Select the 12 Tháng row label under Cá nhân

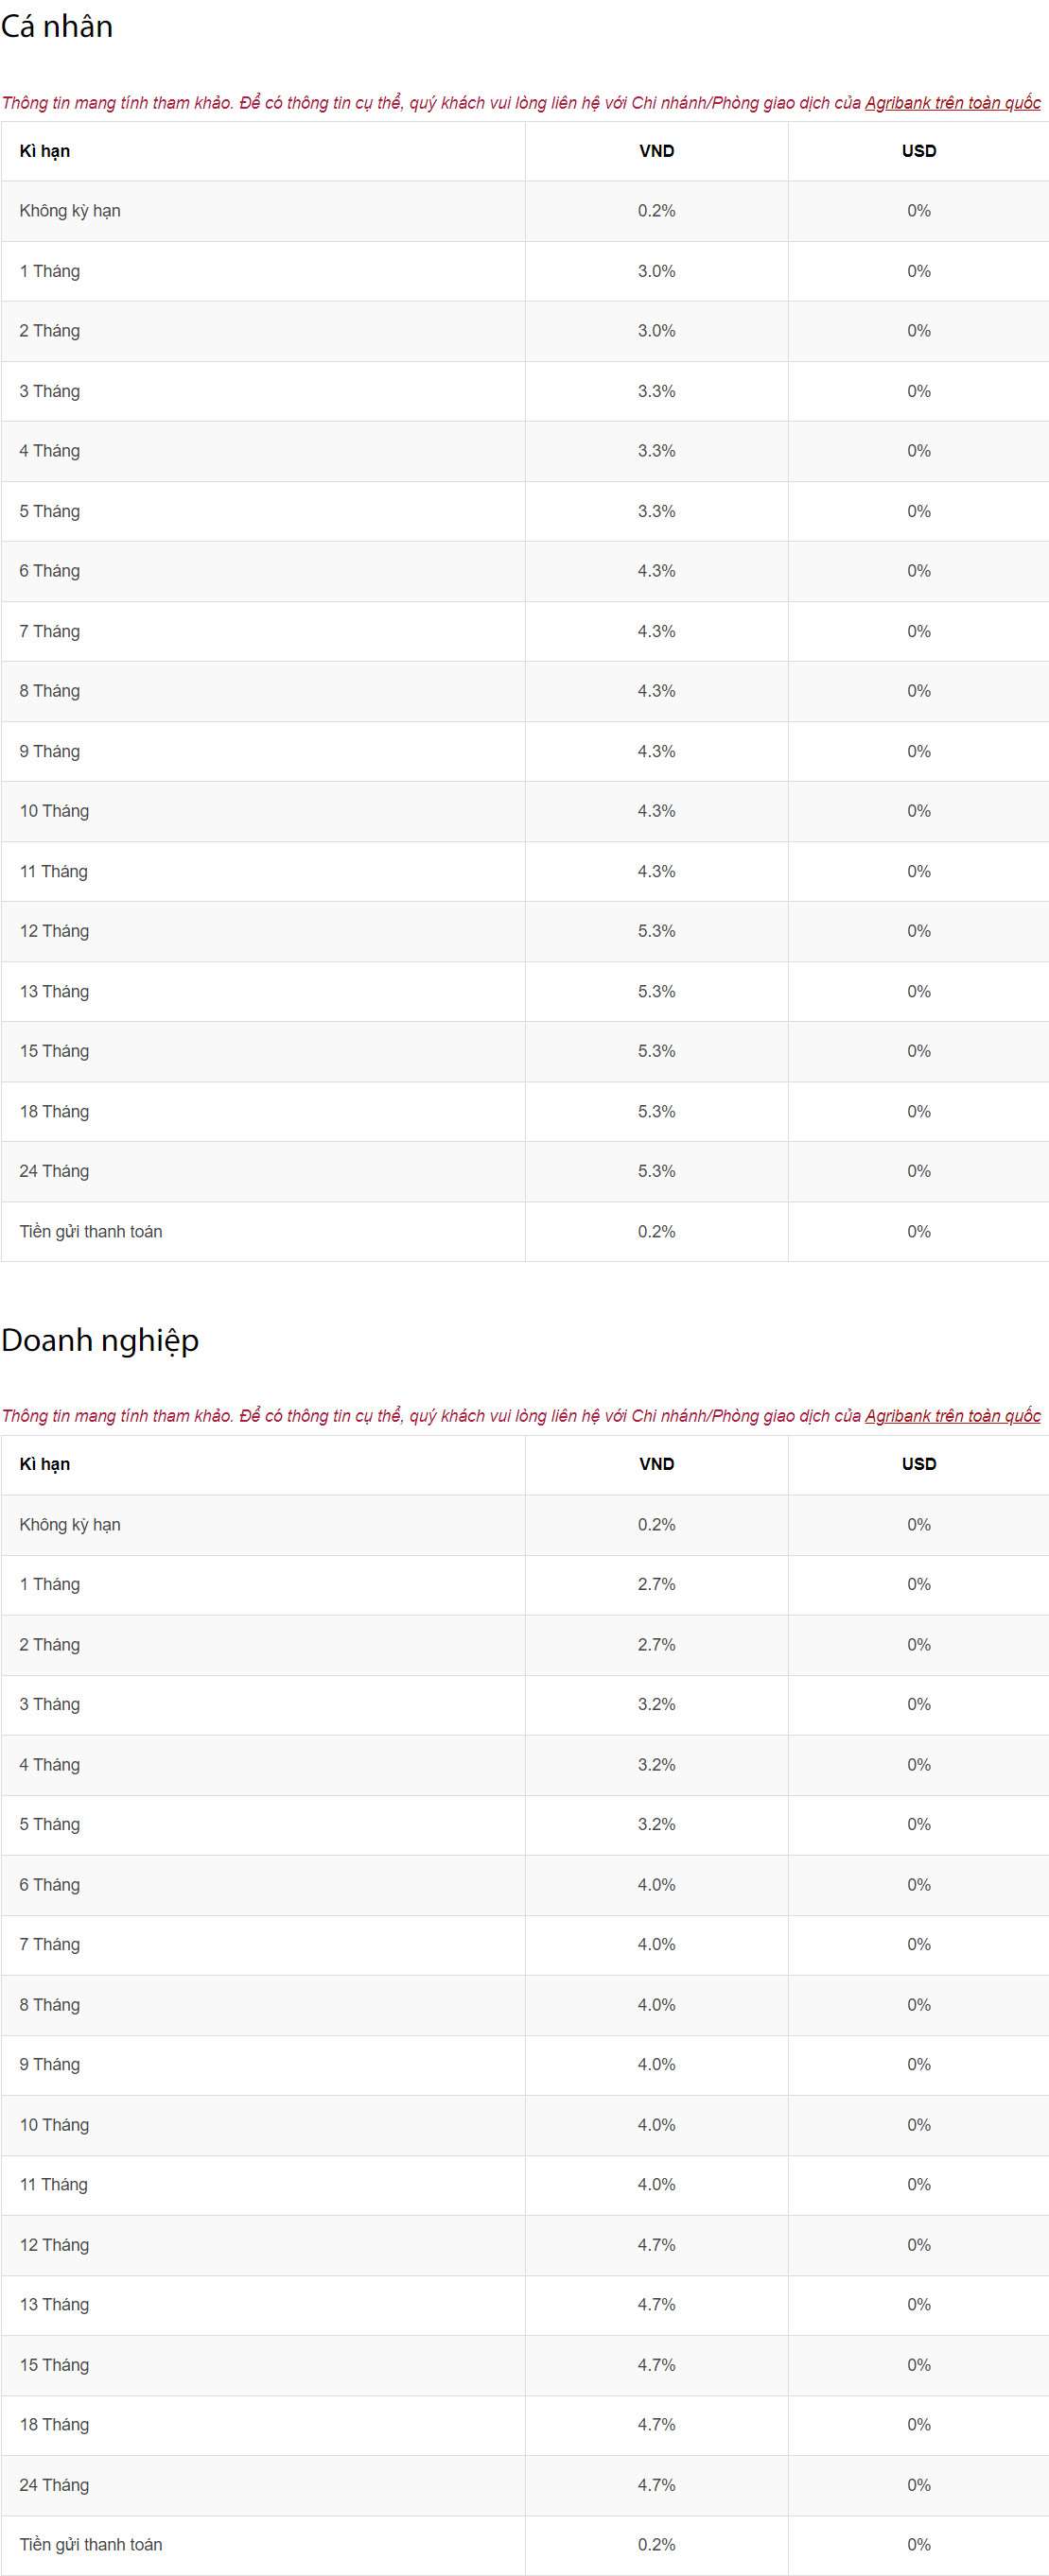[x=54, y=931]
